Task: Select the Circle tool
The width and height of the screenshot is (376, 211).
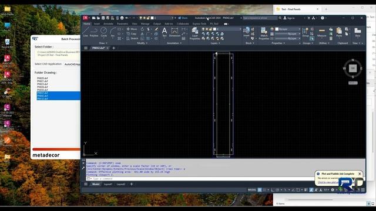Action: point(103,32)
